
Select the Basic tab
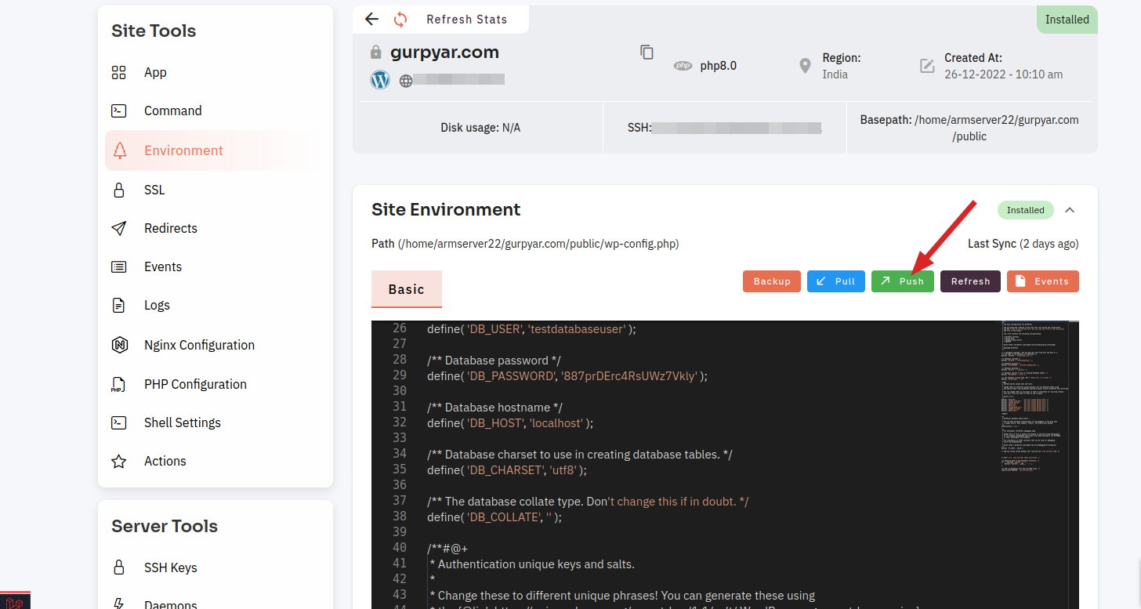[x=407, y=289]
